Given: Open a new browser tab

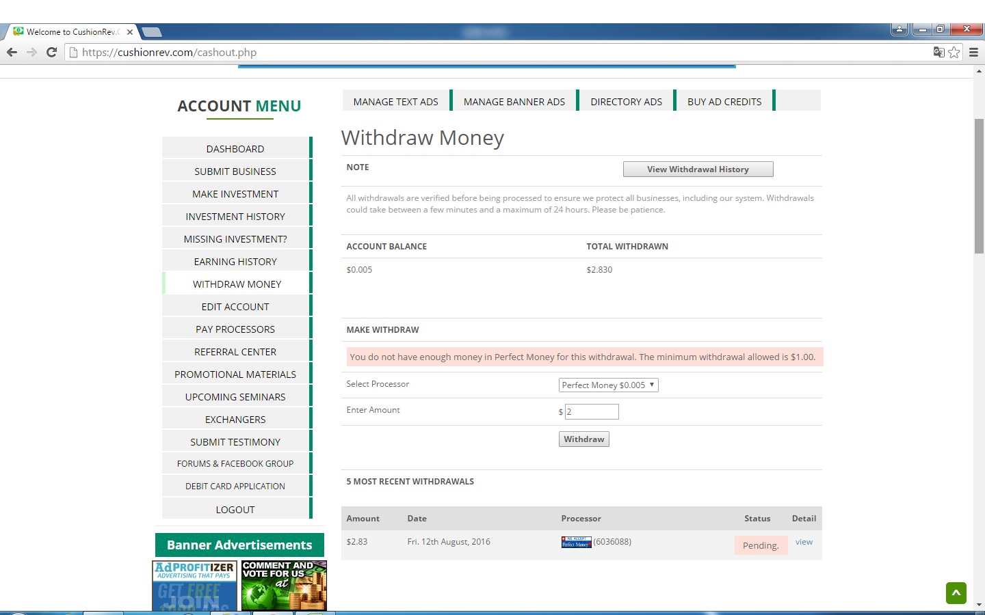Looking at the screenshot, I should [x=151, y=32].
